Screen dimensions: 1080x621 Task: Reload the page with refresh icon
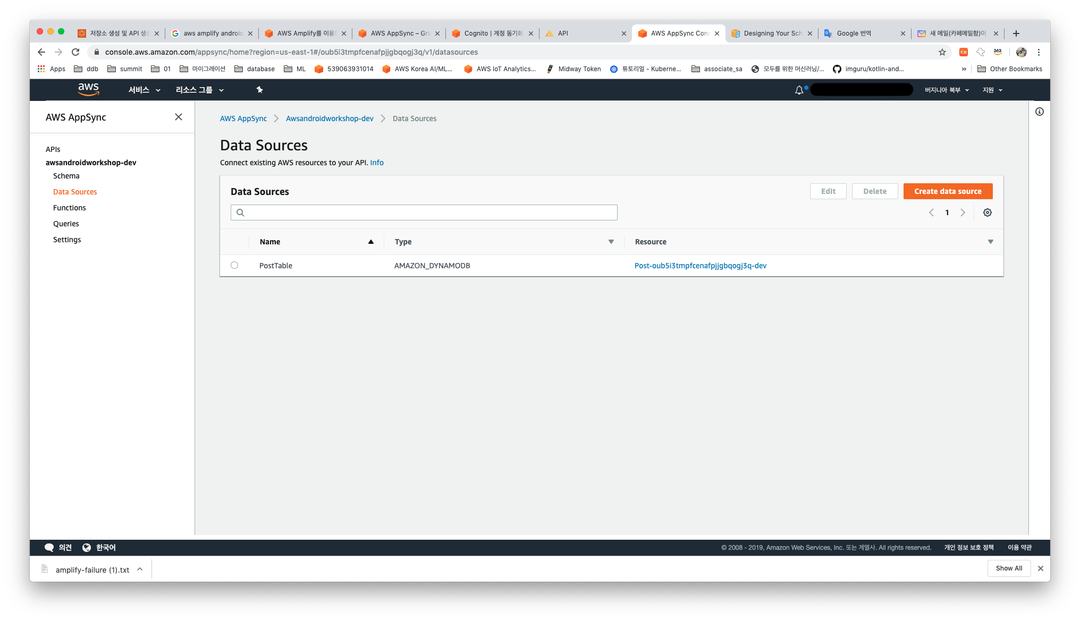(x=75, y=52)
